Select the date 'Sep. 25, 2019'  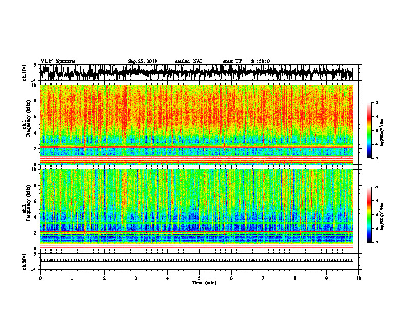(x=142, y=61)
